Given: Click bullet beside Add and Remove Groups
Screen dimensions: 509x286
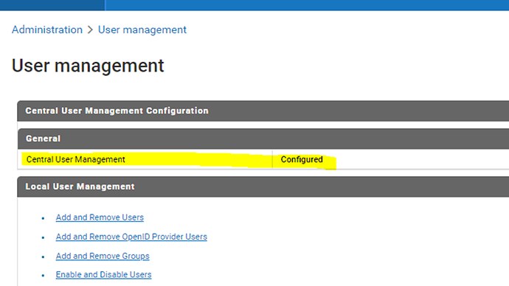Looking at the screenshot, I should pos(44,257).
